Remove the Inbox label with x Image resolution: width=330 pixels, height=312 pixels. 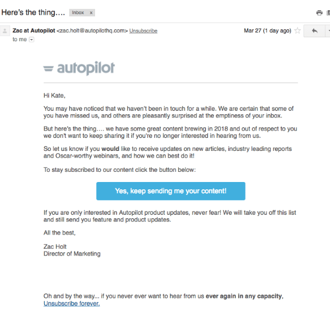pos(91,13)
